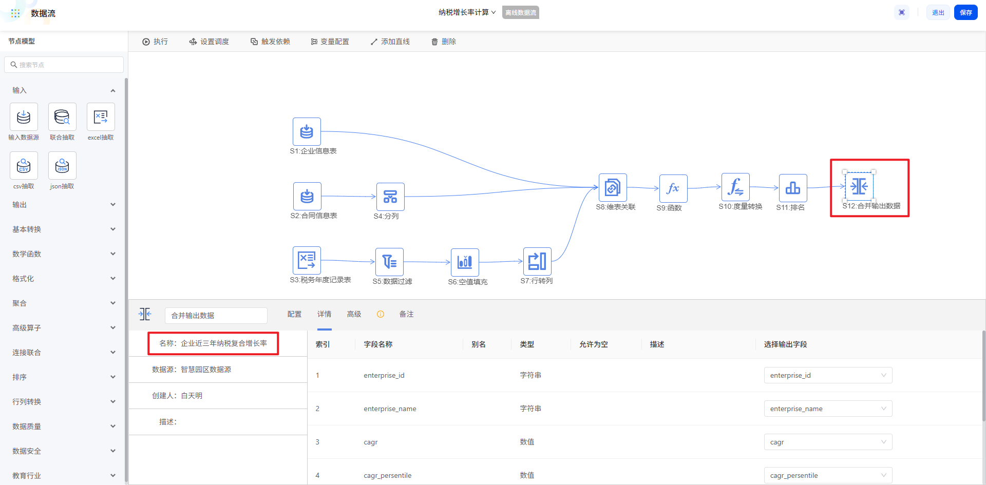Select the S1 企业信息表 input node
The width and height of the screenshot is (986, 485).
(307, 132)
